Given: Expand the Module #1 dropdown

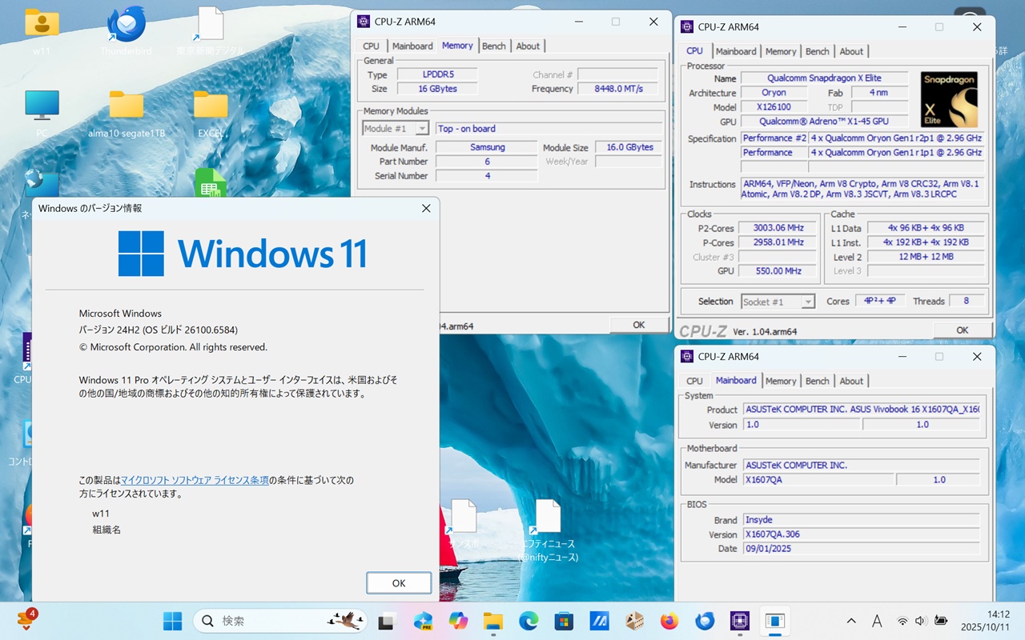Looking at the screenshot, I should [421, 129].
